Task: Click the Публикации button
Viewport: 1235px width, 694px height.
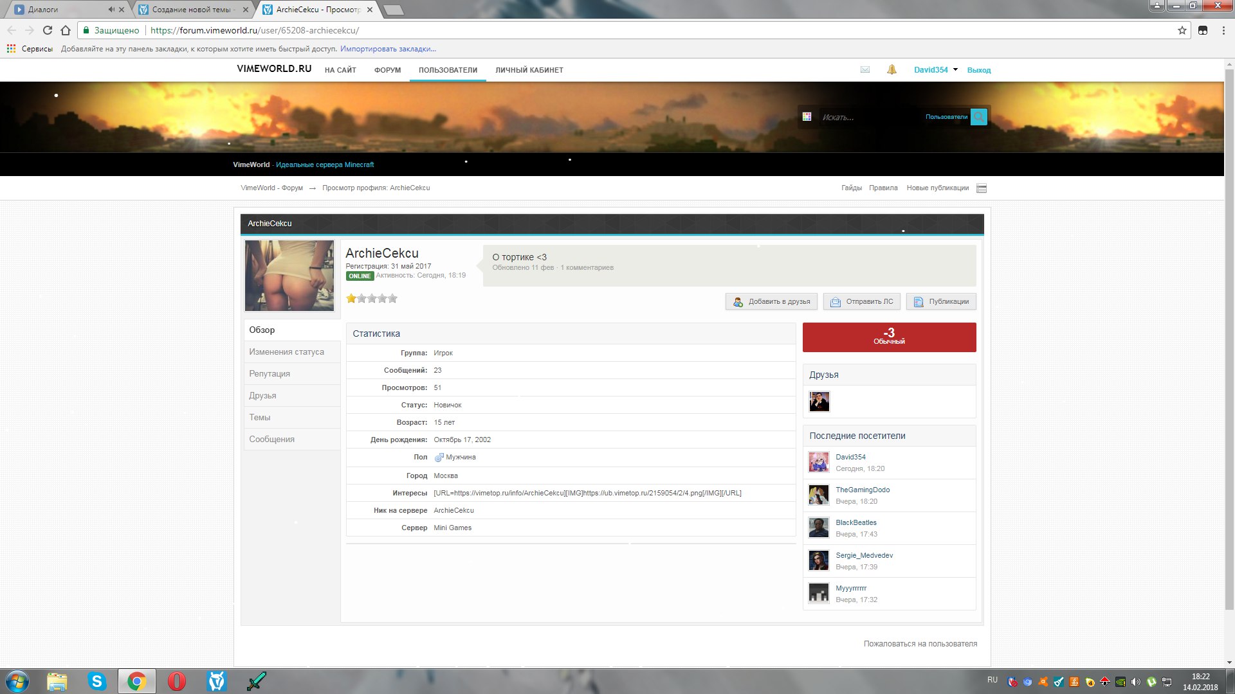Action: (941, 301)
